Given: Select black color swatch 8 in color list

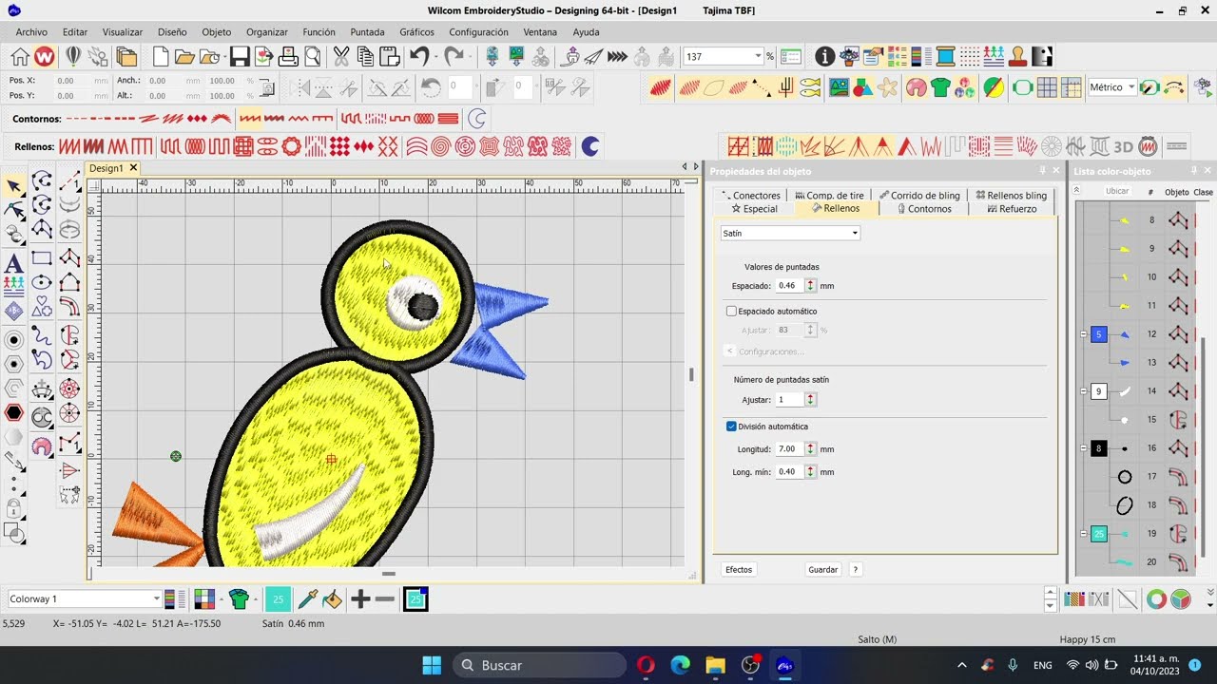Looking at the screenshot, I should pyautogui.click(x=1098, y=448).
